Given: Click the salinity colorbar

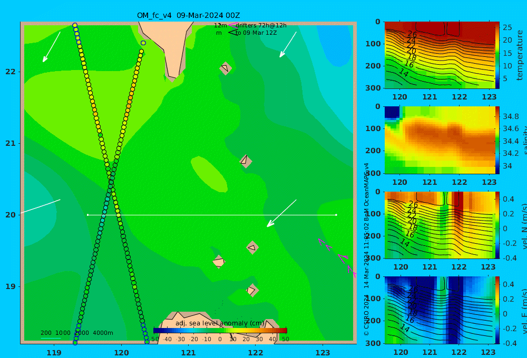Looking at the screenshot, I should [497, 140].
